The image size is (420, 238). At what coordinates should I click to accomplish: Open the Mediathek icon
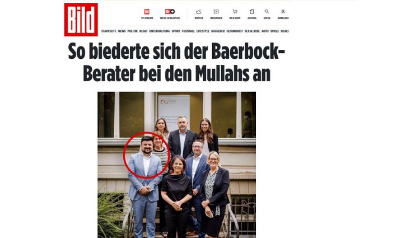216,12
